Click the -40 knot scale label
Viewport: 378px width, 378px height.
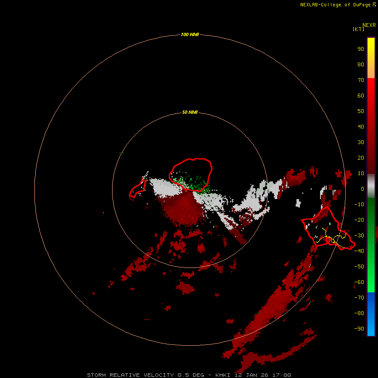point(359,251)
